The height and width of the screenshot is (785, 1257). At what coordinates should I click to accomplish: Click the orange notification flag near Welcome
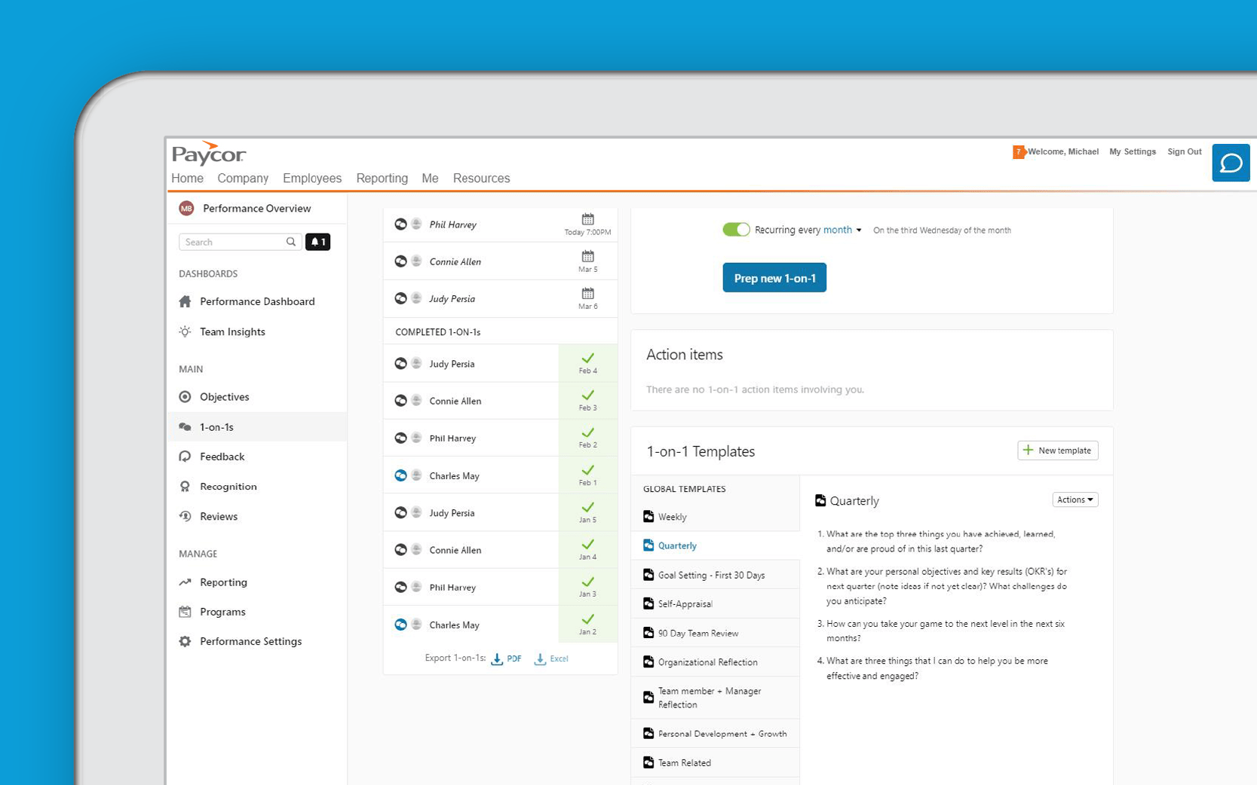click(x=1018, y=152)
